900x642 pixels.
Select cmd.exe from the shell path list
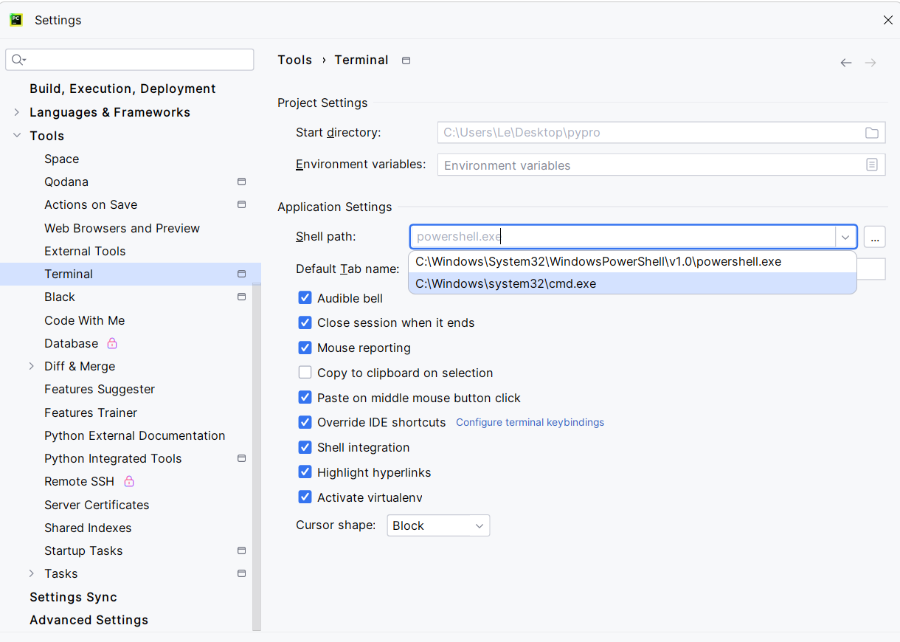point(505,283)
